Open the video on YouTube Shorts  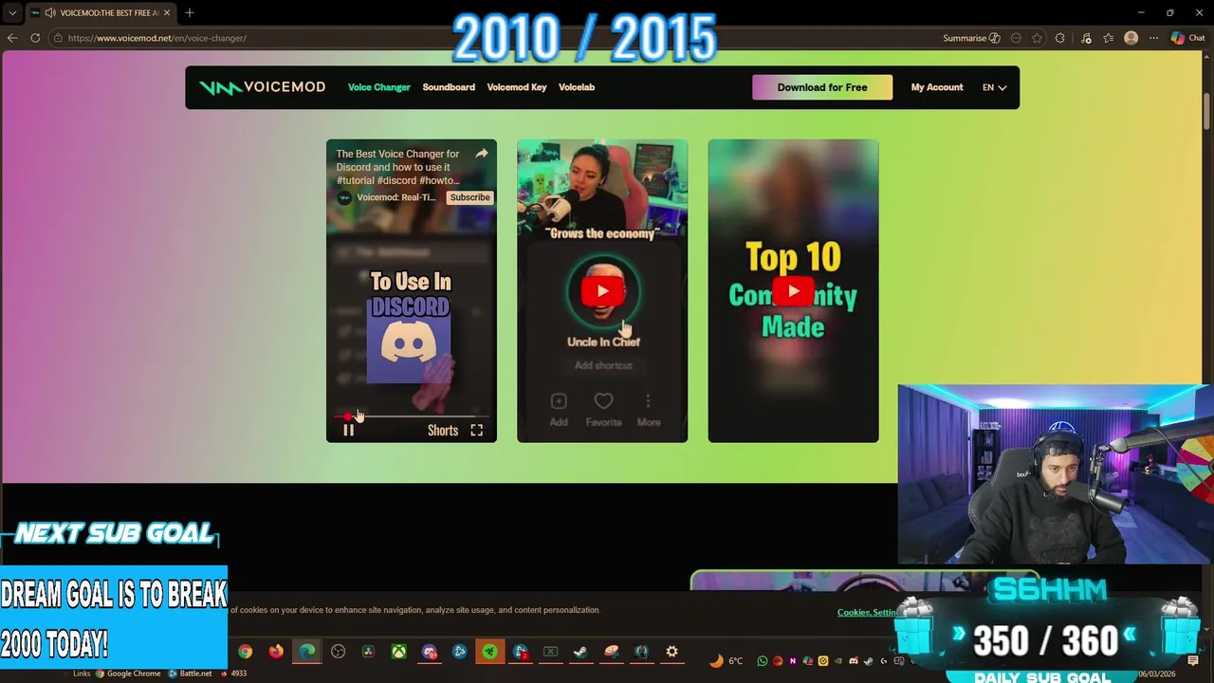point(443,431)
